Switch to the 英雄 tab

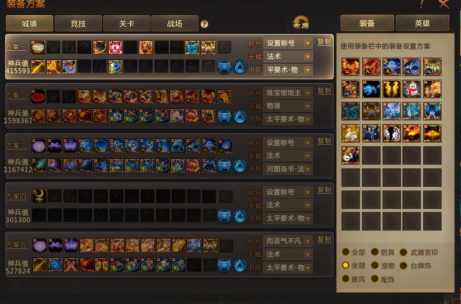click(x=423, y=23)
